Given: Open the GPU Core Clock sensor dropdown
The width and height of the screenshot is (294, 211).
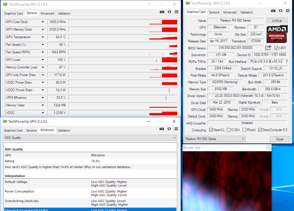Looking at the screenshot, I should tap(43, 22).
